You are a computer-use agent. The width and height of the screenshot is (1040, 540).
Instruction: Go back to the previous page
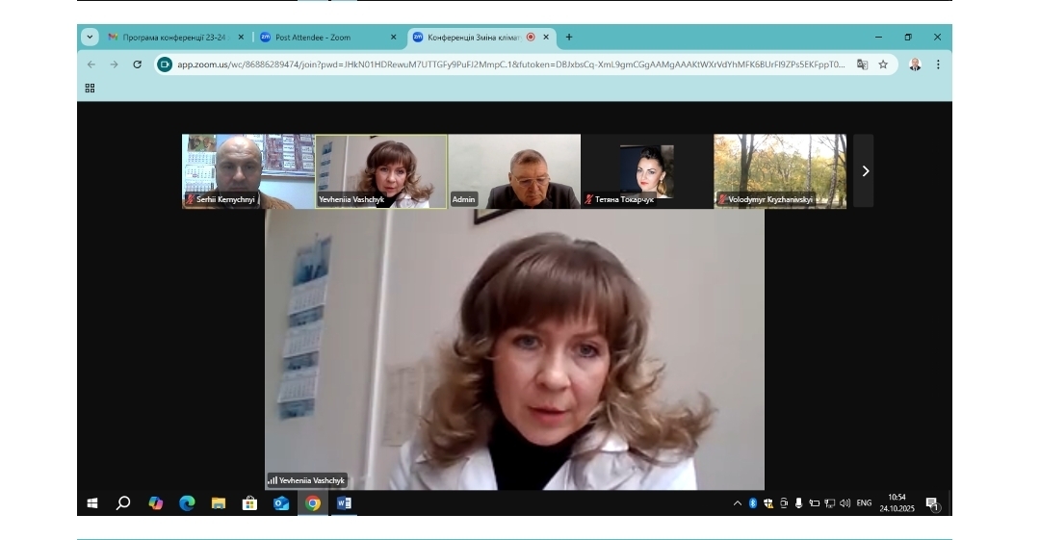point(91,64)
